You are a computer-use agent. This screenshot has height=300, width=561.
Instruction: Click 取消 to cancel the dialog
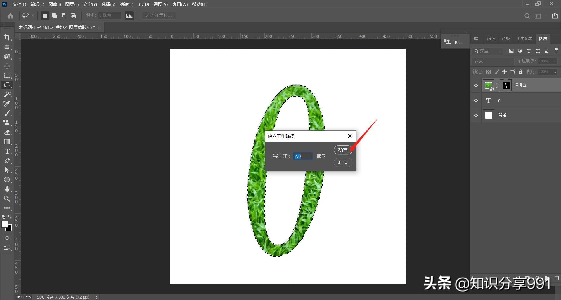(343, 163)
